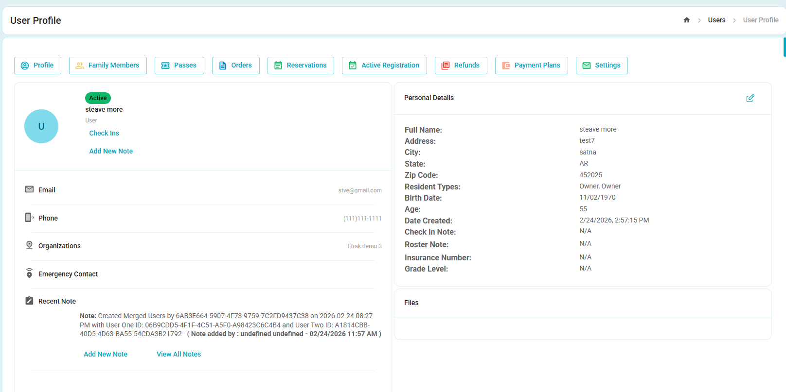Click the Insurance Number label
This screenshot has height=392, width=786.
point(438,258)
